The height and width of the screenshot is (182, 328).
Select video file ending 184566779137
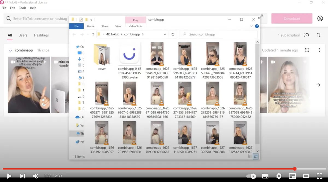pos(213,100)
